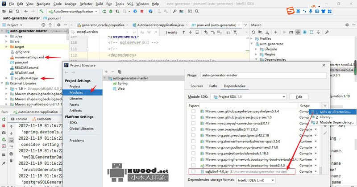The image size is (357, 187).
Task: Click the red Stop icon in main toolbar
Action: pos(142,11)
